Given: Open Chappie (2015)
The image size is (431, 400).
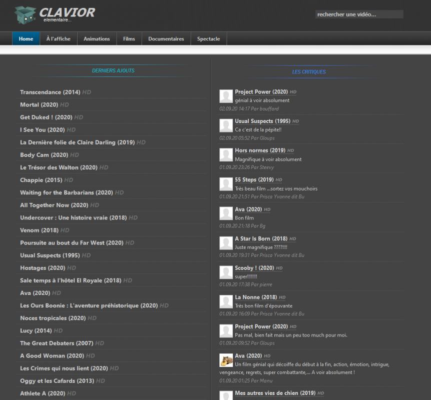Looking at the screenshot, I should pyautogui.click(x=41, y=180).
